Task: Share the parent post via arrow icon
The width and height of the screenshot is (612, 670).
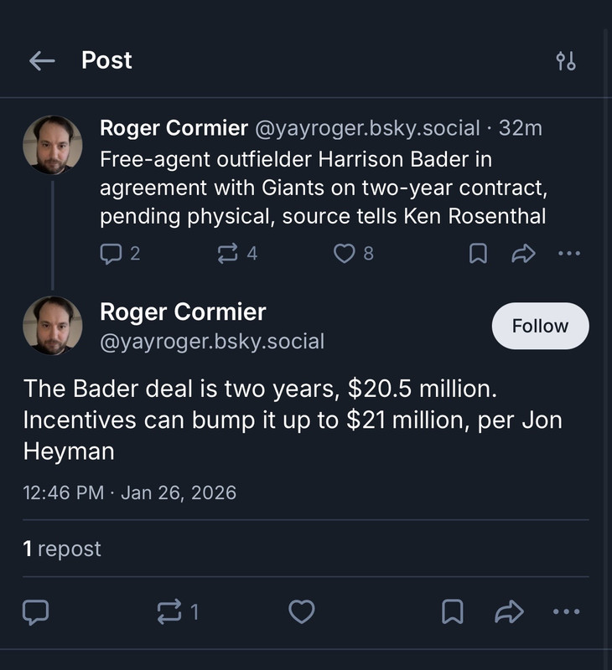Action: pyautogui.click(x=523, y=253)
